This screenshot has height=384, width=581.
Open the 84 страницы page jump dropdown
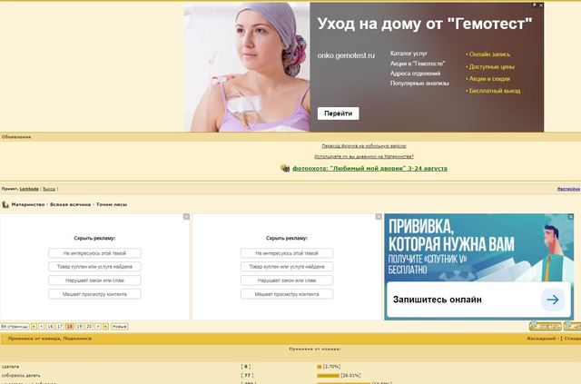pos(15,327)
